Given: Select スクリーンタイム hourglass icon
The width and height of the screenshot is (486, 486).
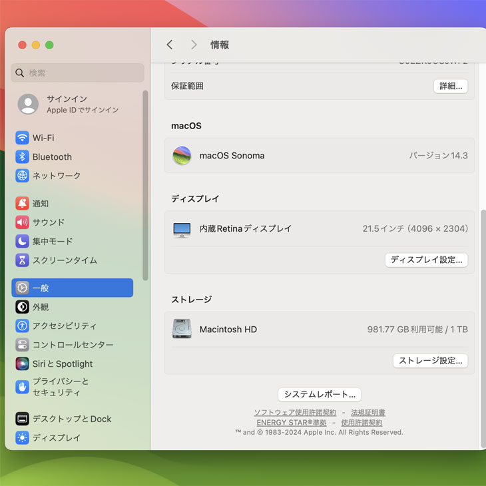Looking at the screenshot, I should point(23,260).
